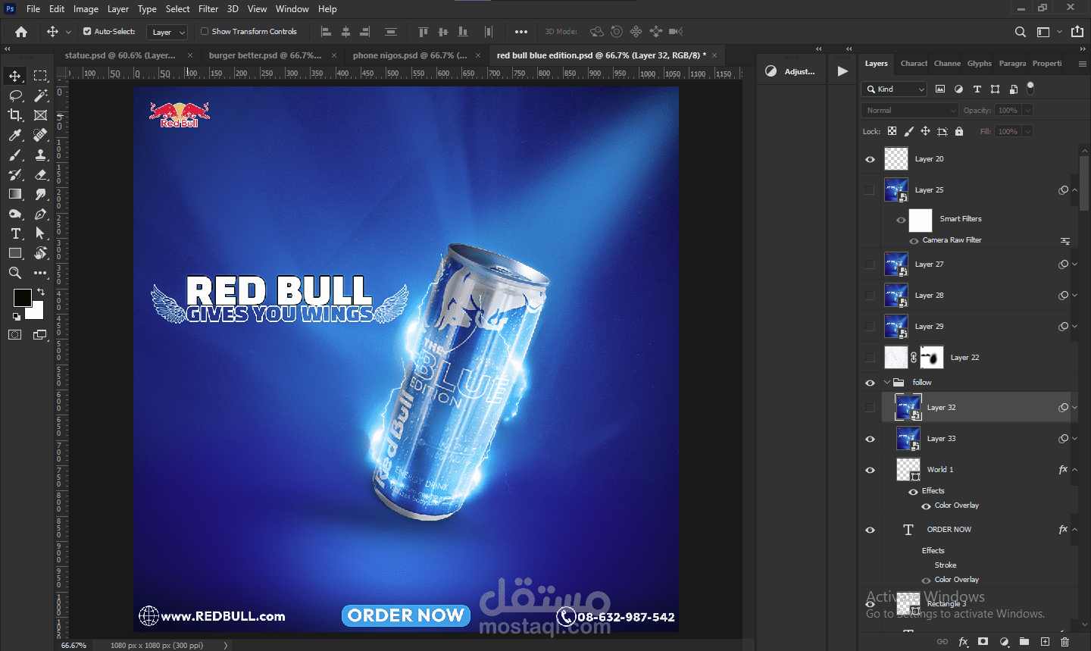Open the Window menu

tap(292, 9)
